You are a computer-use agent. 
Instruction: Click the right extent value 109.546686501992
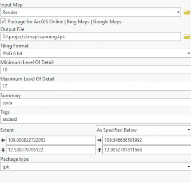(147, 140)
